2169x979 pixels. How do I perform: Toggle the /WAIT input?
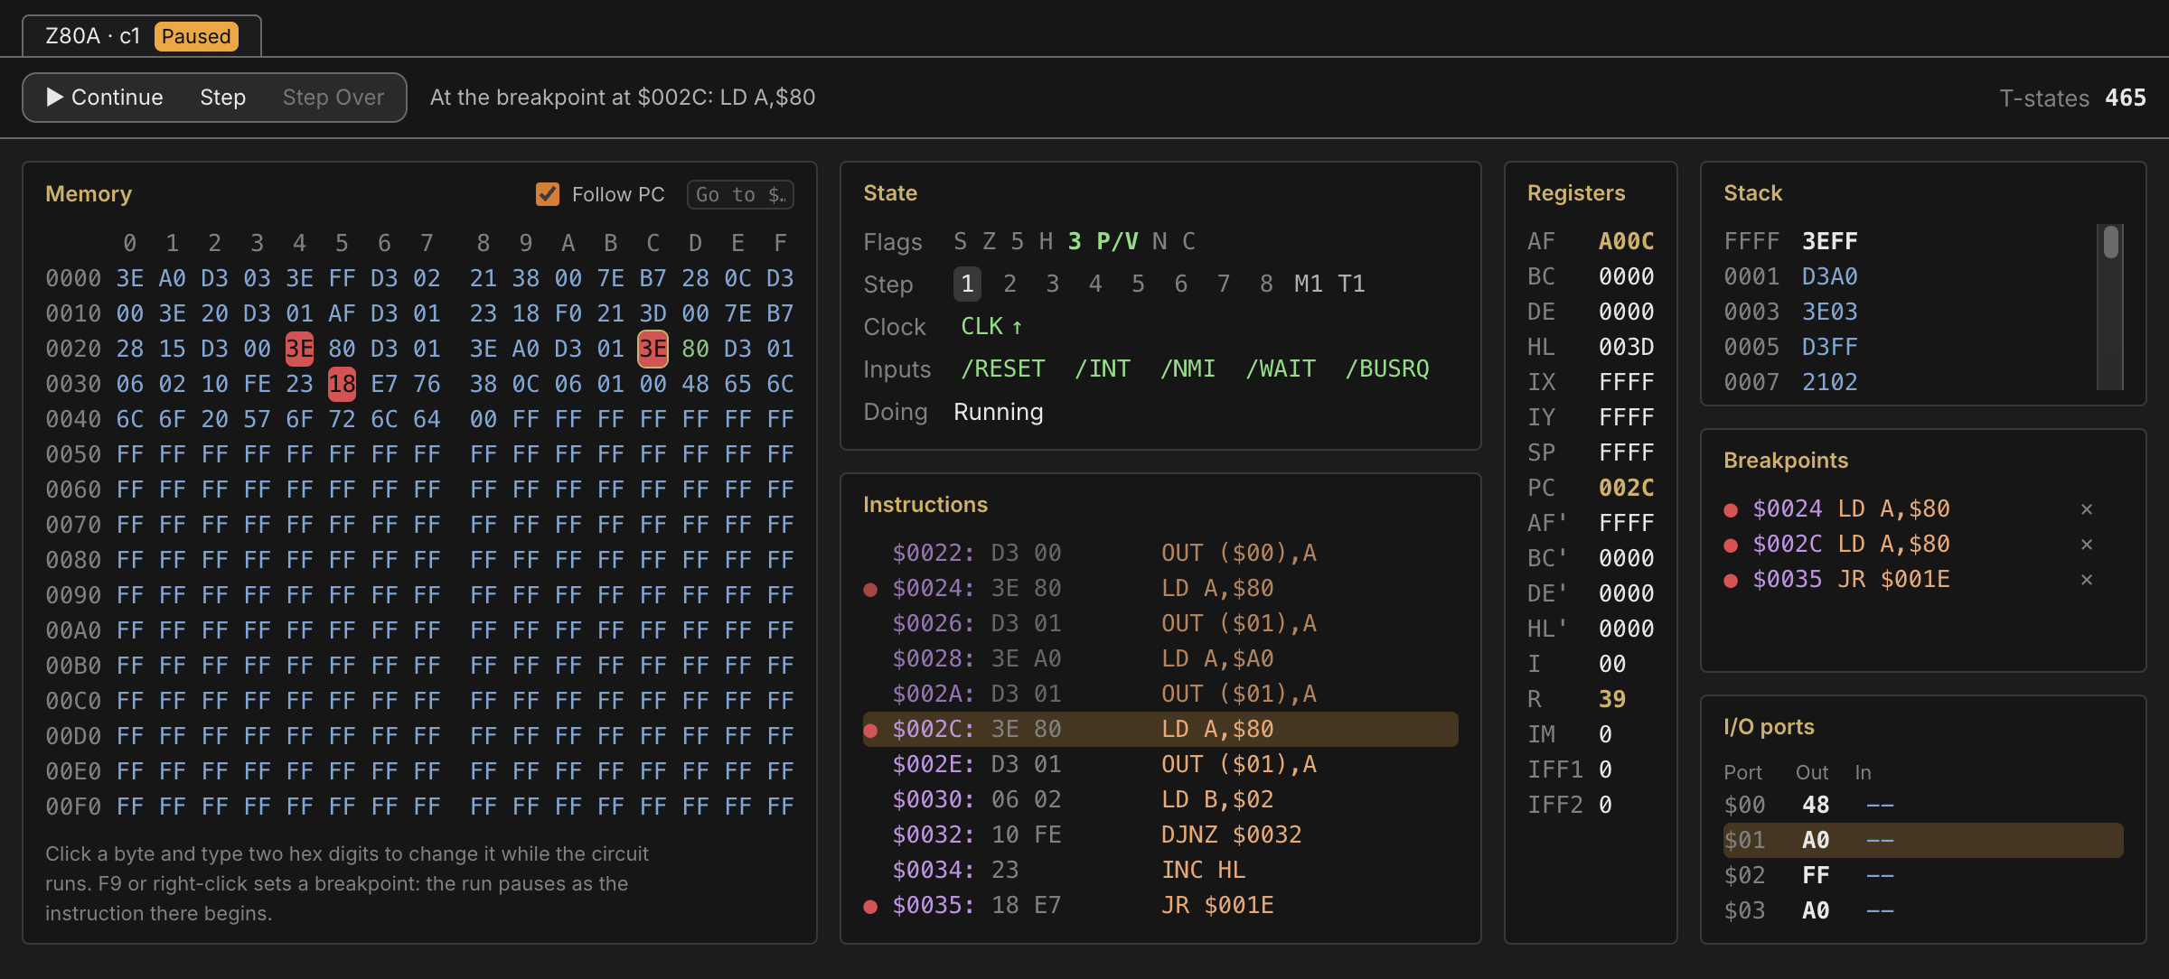[x=1280, y=368]
